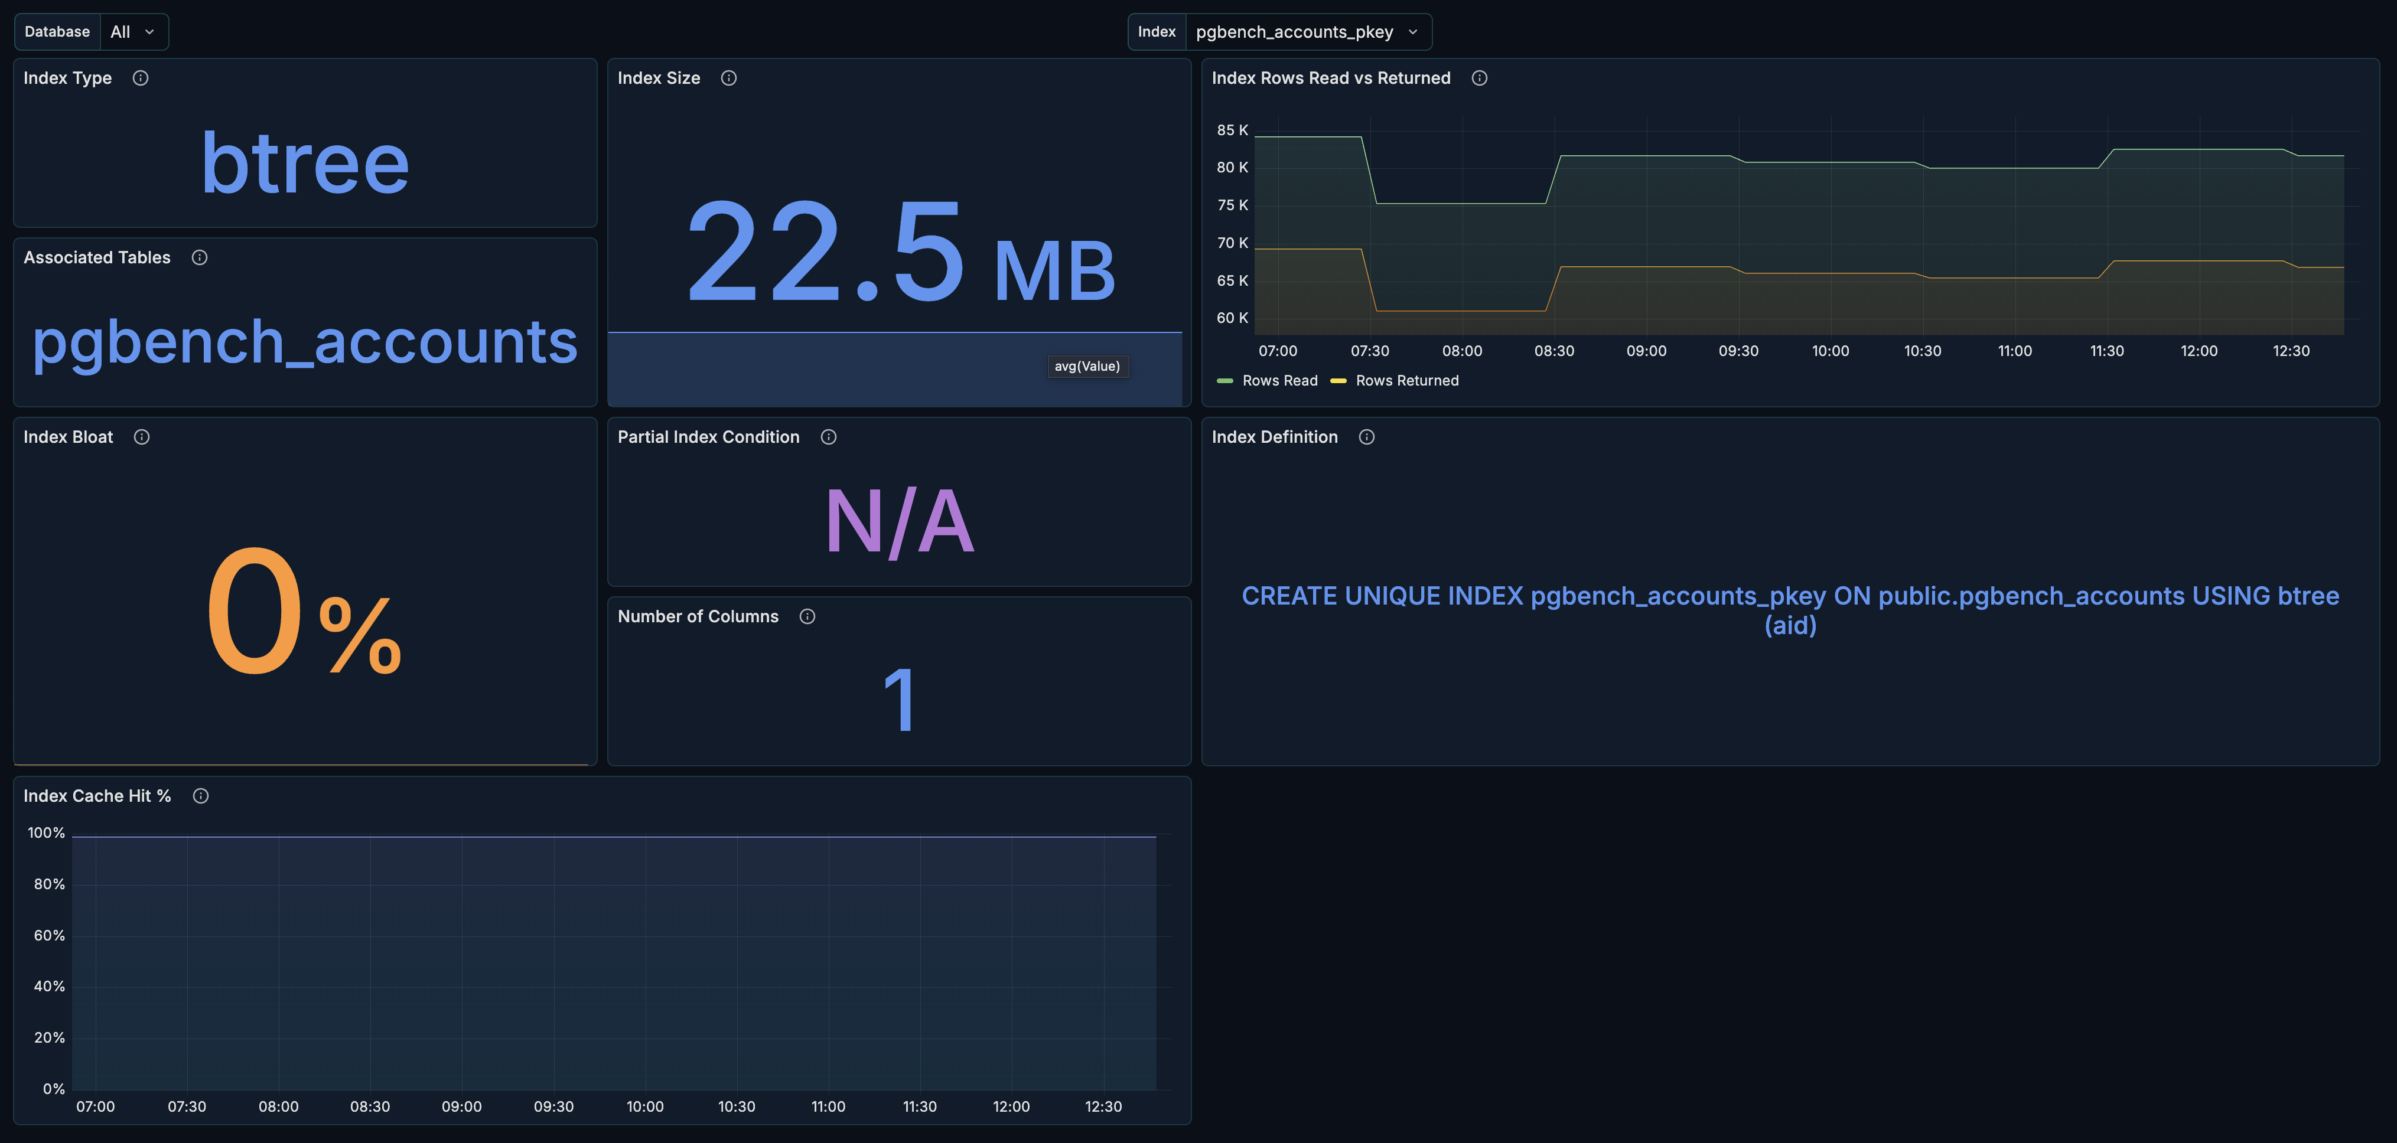The image size is (2397, 1143).
Task: Click the info icon on Index Cache Hit % panel
Action: (200, 796)
